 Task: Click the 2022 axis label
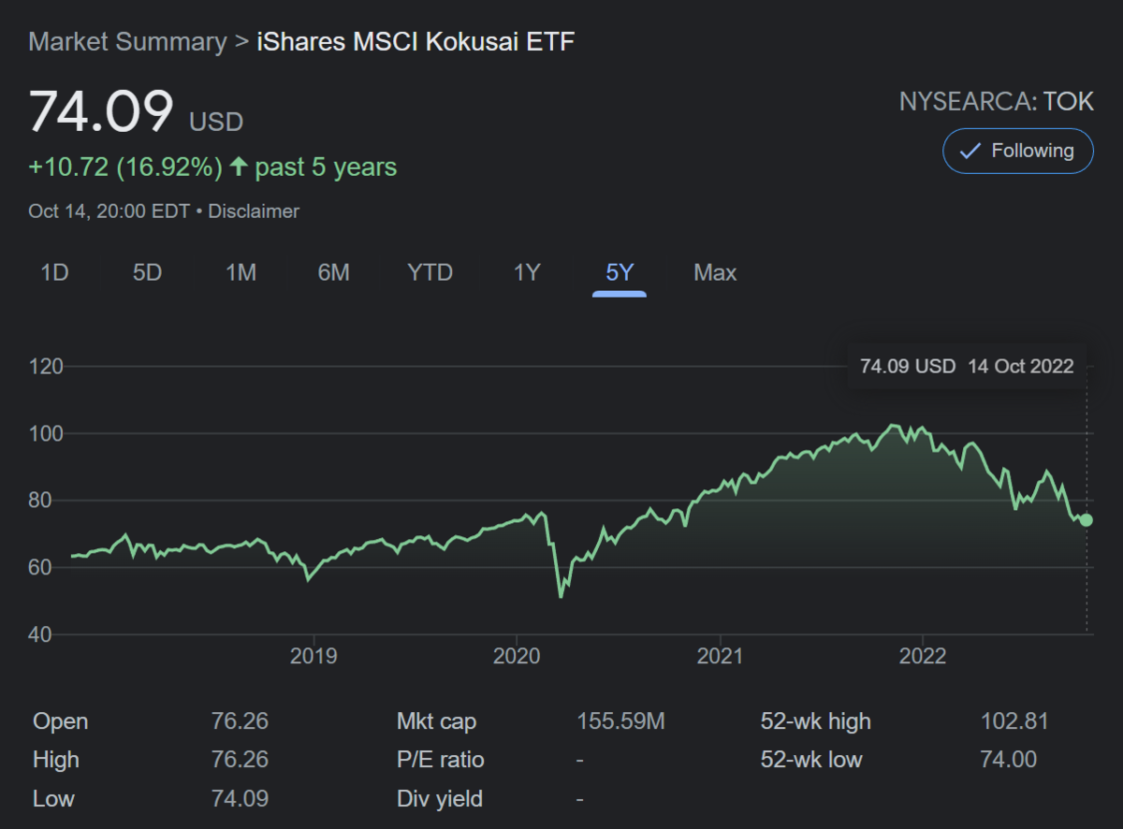(x=924, y=656)
